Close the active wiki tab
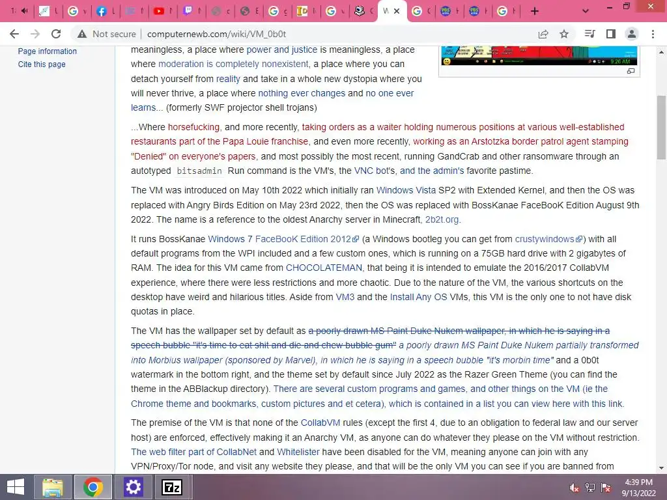 (397, 11)
